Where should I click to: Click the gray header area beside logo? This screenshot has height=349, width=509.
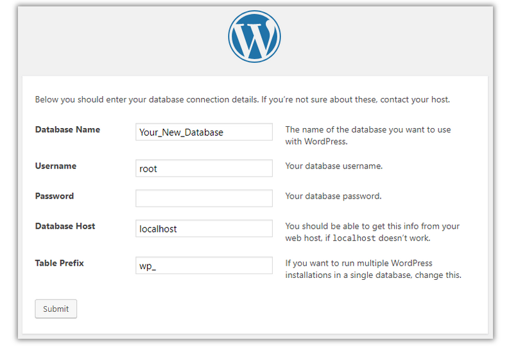click(123, 40)
